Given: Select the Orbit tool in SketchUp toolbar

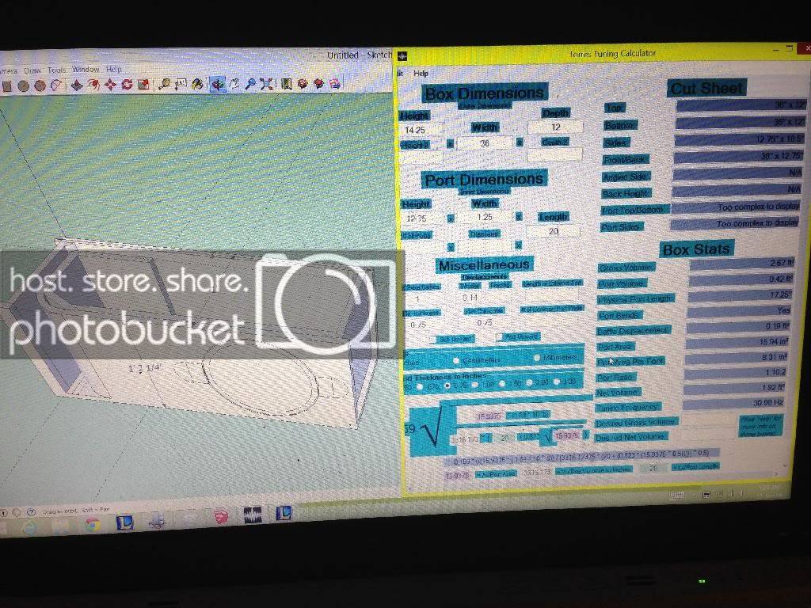Looking at the screenshot, I should click(x=217, y=84).
